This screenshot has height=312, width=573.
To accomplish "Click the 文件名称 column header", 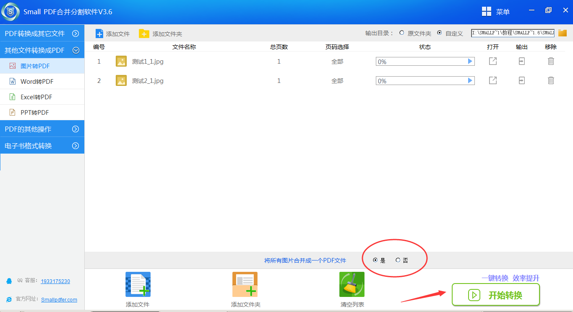I will [184, 47].
